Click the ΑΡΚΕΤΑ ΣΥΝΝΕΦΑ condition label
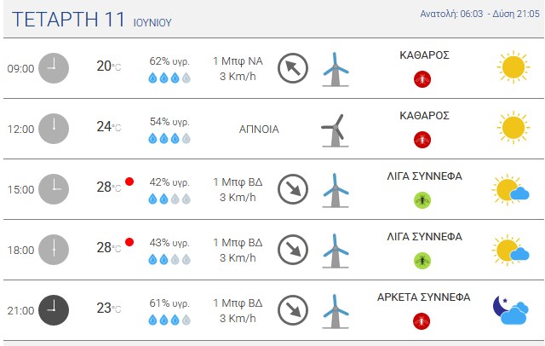Screen dimensions: 545x346 (424, 297)
